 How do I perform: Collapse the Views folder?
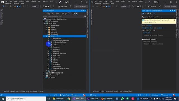46,36
